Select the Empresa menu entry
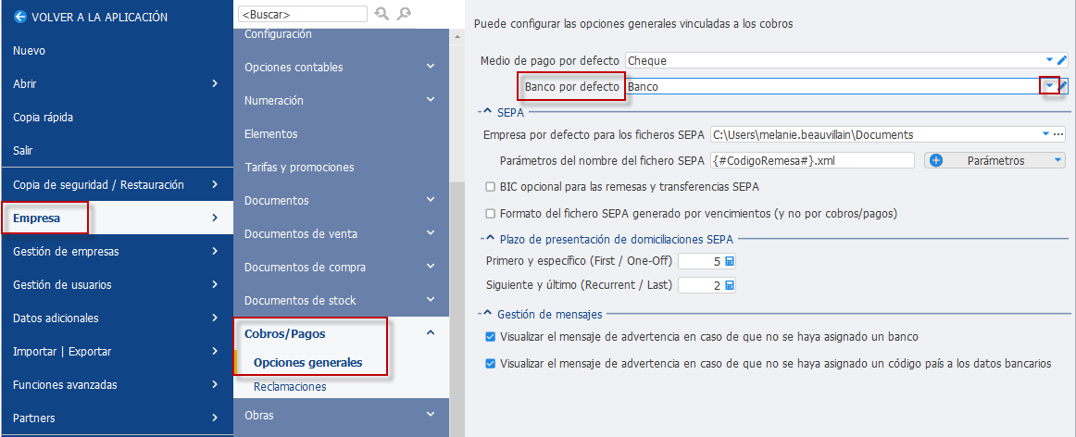The image size is (1076, 437). (x=117, y=218)
